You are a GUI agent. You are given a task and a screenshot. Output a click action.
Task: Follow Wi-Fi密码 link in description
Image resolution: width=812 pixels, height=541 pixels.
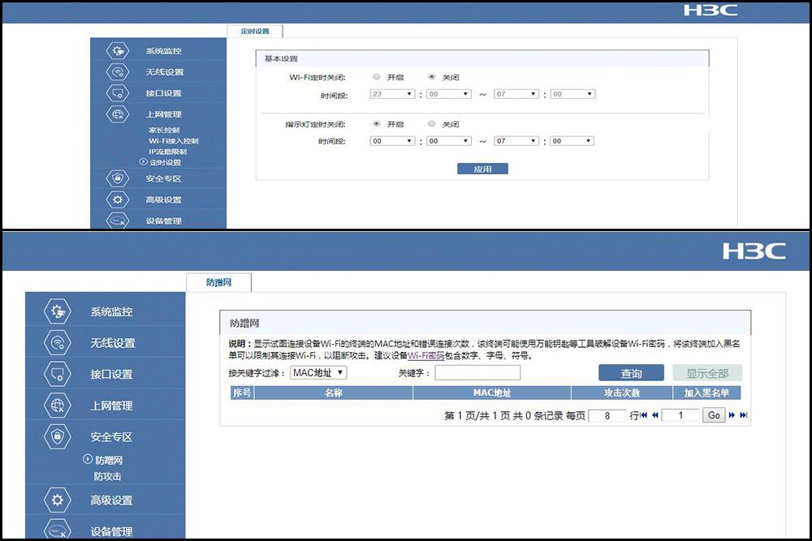pos(426,355)
